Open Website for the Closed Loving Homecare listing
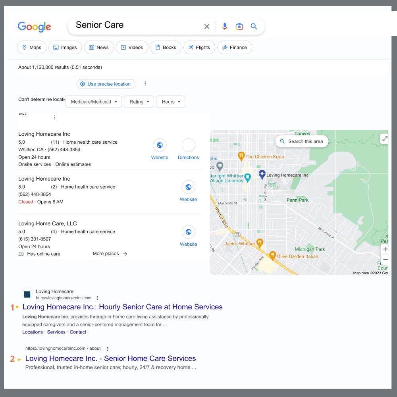The image size is (397, 397). (x=188, y=191)
